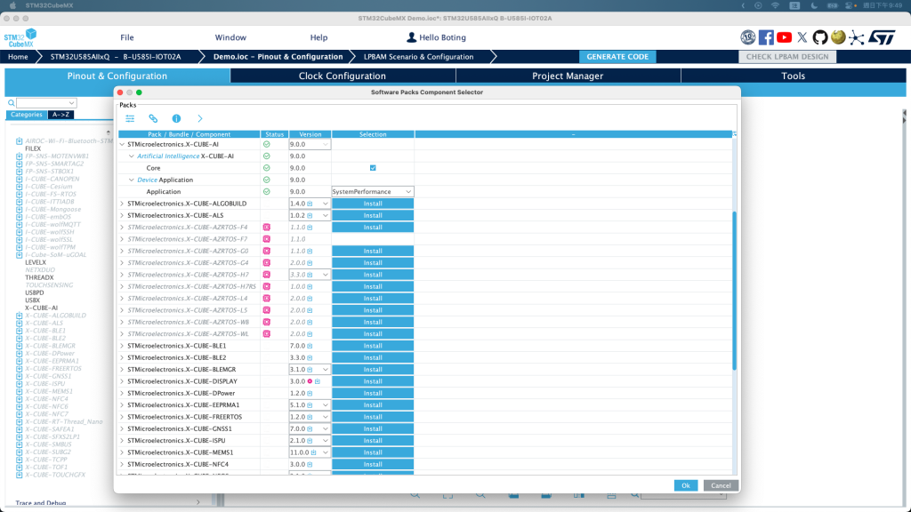Click the search combo box in left panel
The width and height of the screenshot is (911, 512).
46,103
